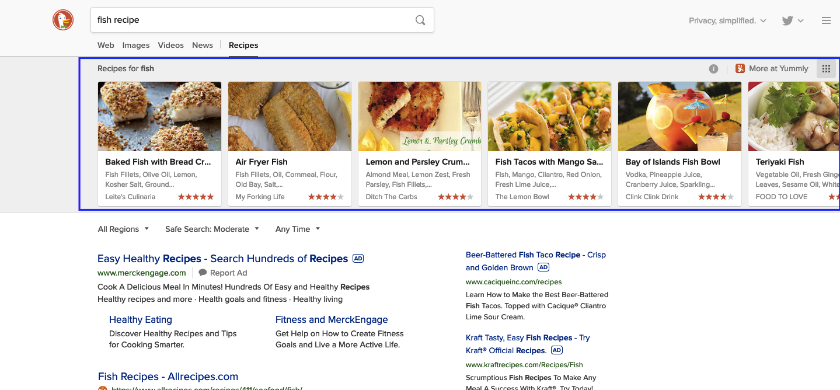This screenshot has height=390, width=840.
Task: Click the Yummly logo icon
Action: 739,68
